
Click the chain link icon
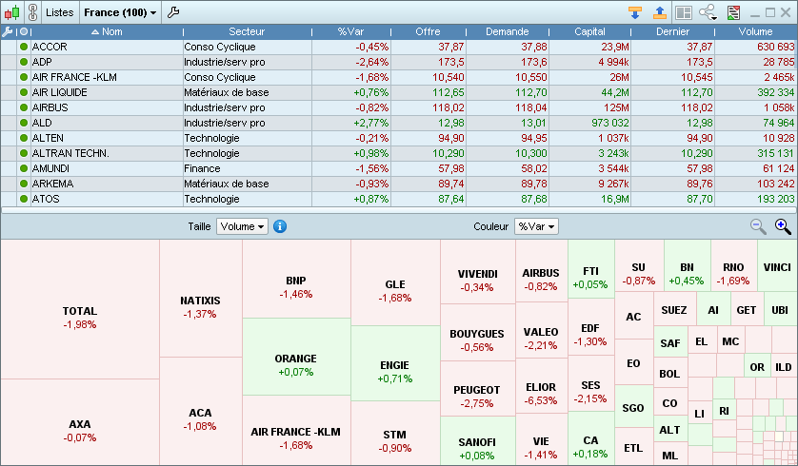coord(33,12)
